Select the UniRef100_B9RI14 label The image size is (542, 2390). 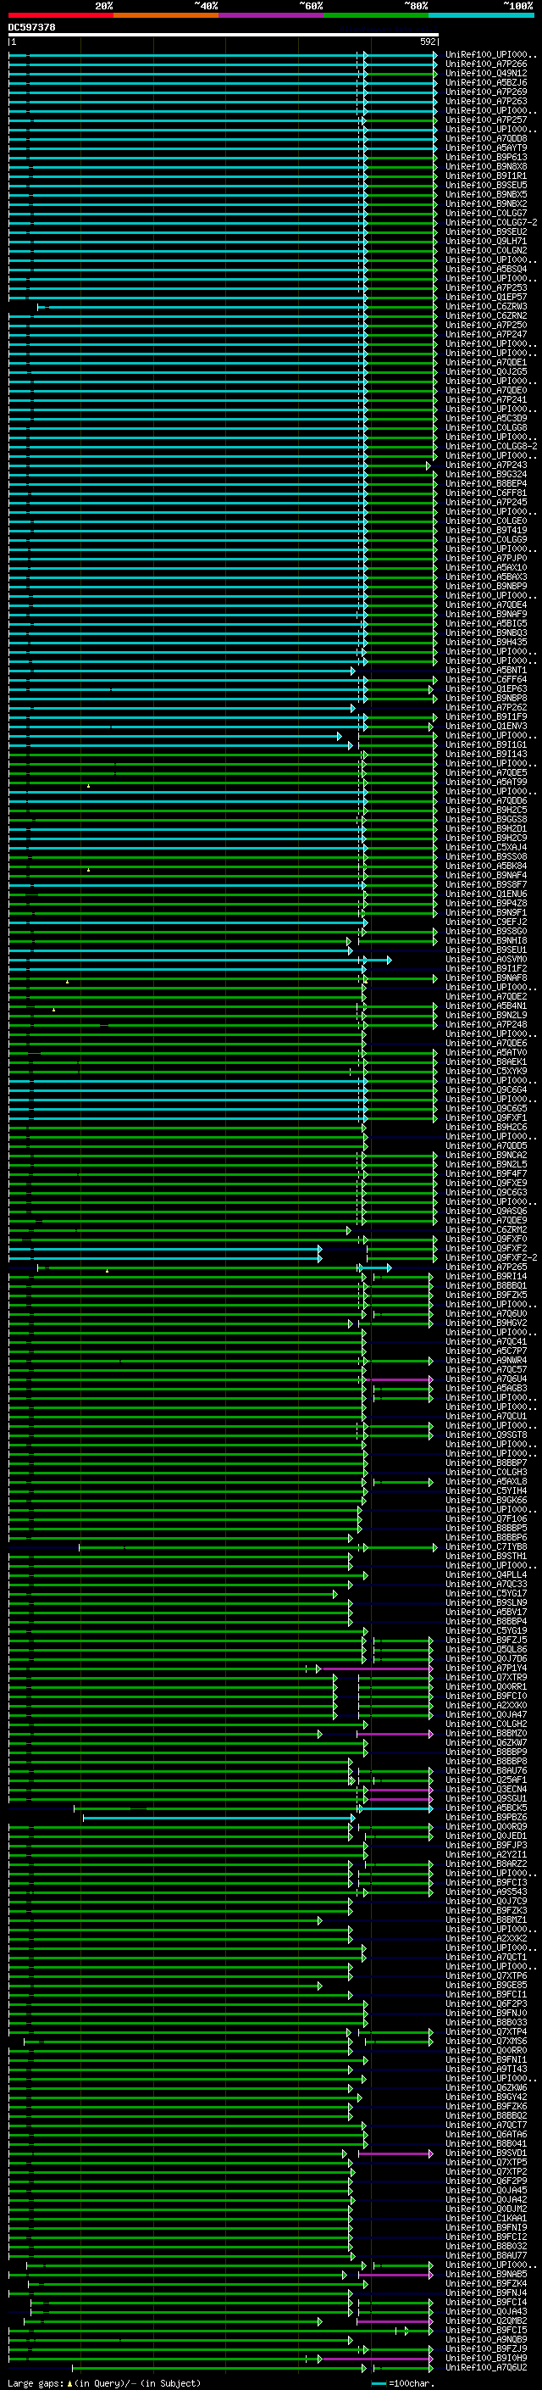486,1277
